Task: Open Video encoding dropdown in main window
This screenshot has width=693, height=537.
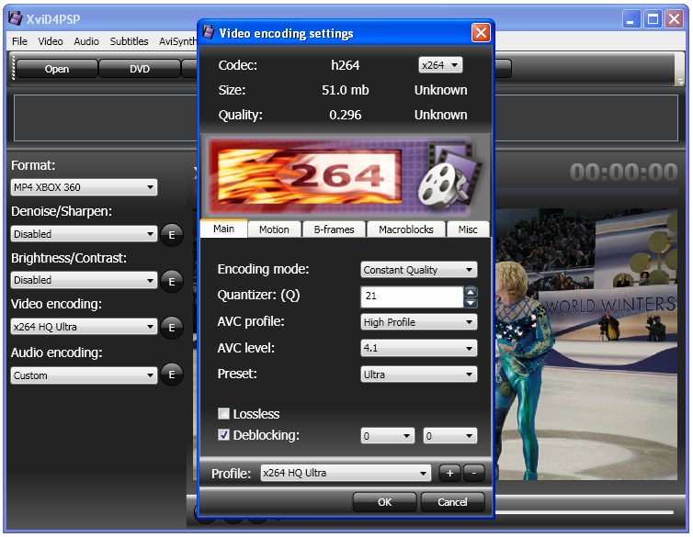Action: pyautogui.click(x=84, y=327)
